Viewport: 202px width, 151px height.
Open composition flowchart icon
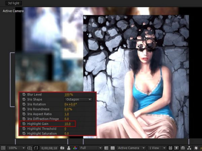point(189,148)
